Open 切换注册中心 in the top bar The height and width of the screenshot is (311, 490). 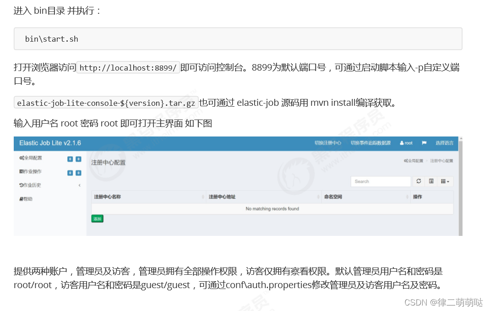pyautogui.click(x=328, y=143)
